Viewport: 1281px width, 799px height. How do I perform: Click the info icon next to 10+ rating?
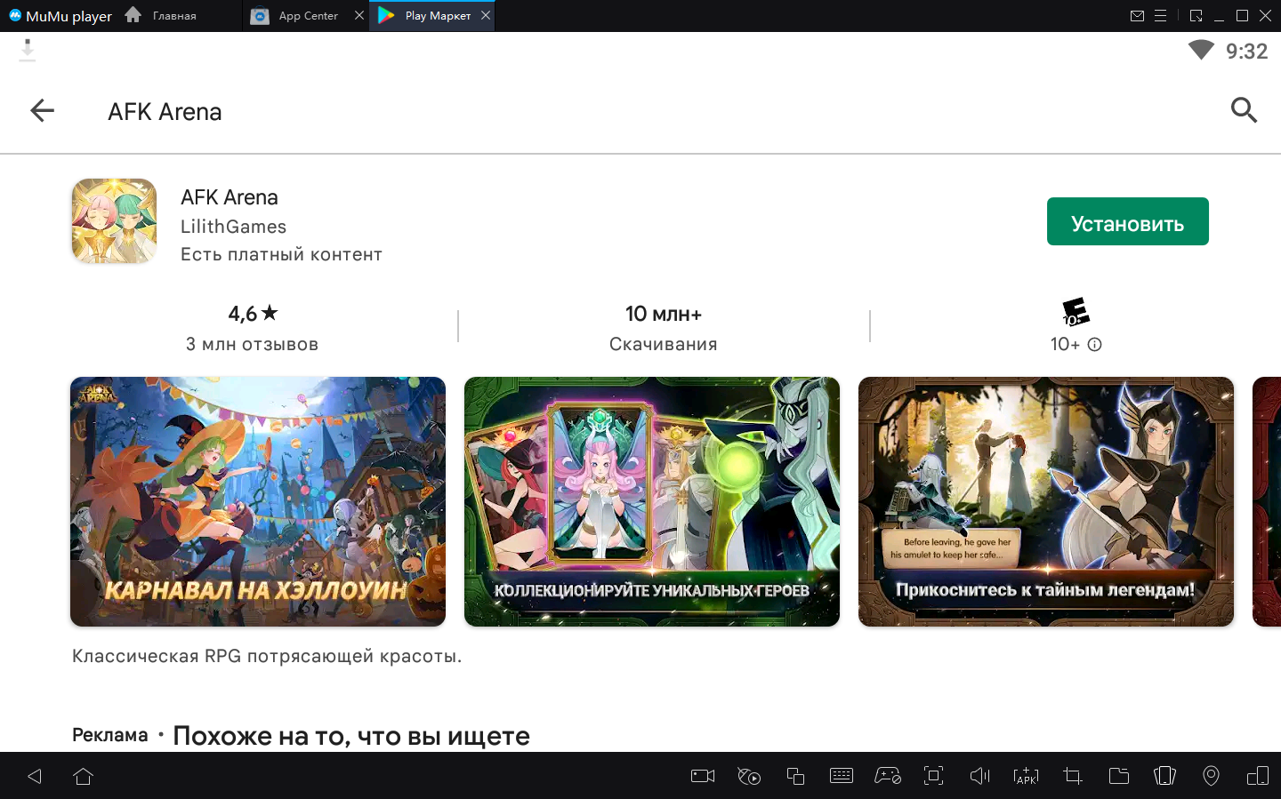click(1095, 345)
